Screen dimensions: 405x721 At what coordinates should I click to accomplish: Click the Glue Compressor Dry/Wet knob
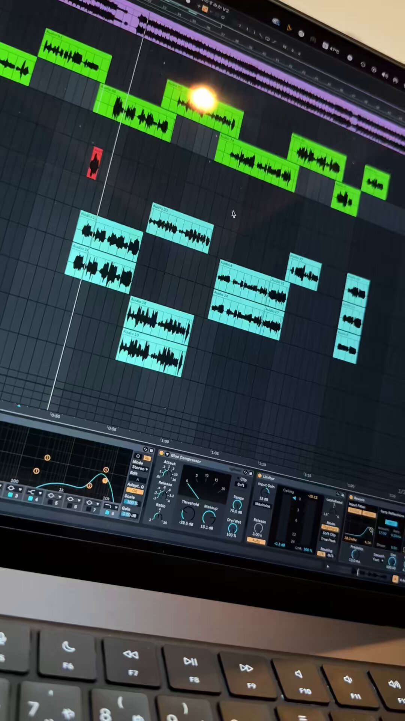[x=232, y=528]
